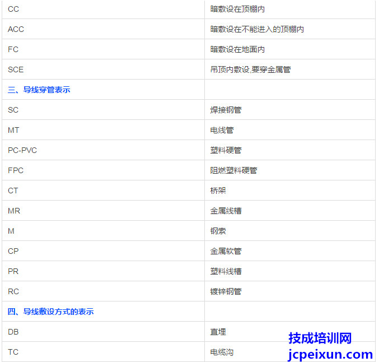
Task: Select the DB code cell
Action: (x=13, y=332)
